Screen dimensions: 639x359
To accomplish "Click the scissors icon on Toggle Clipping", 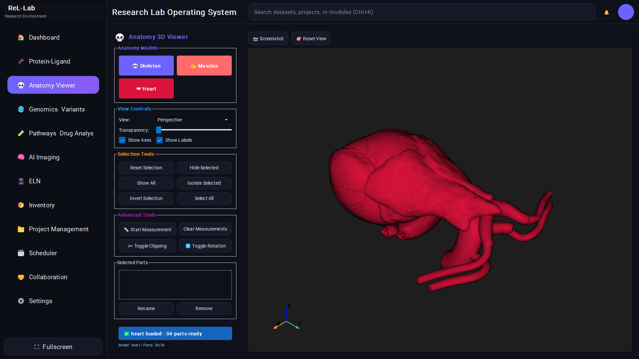I will pos(131,246).
